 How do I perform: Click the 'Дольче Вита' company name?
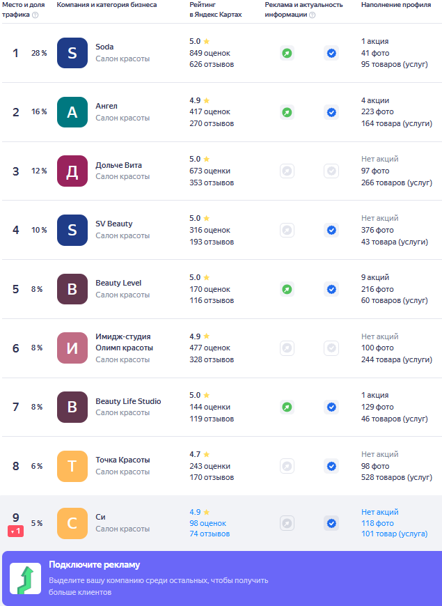pyautogui.click(x=118, y=165)
